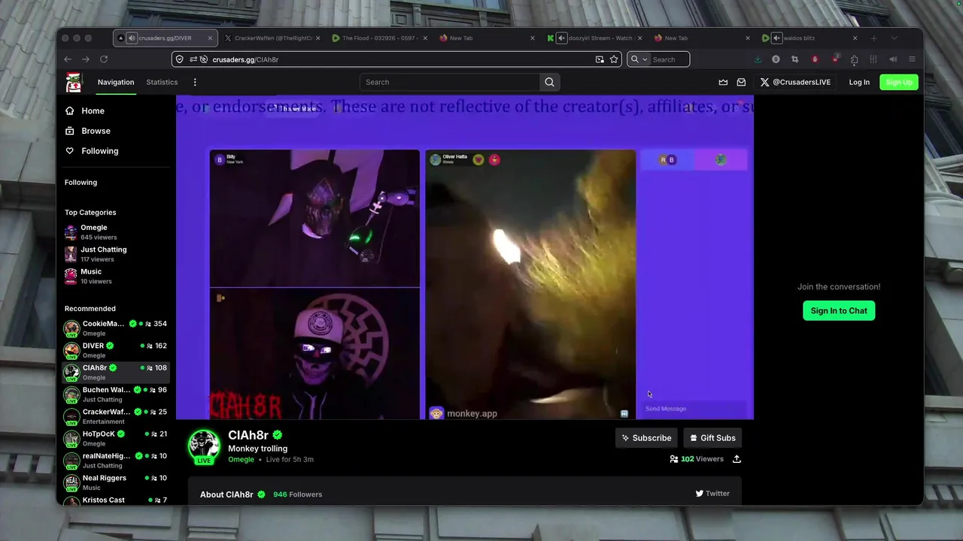Click the stream video player
963x541 pixels.
click(x=464, y=258)
